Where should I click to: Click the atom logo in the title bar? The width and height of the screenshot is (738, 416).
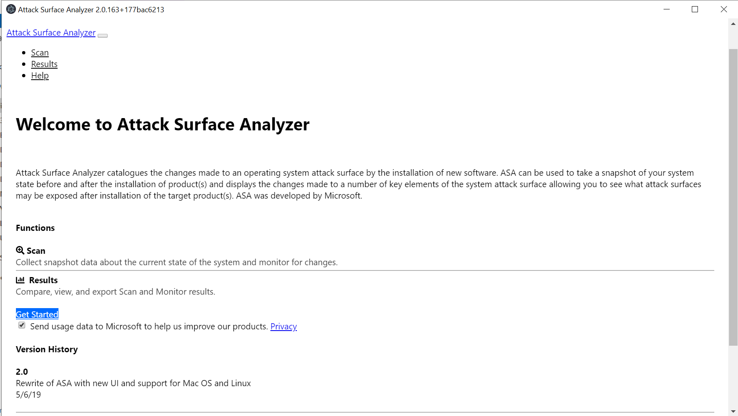click(11, 9)
